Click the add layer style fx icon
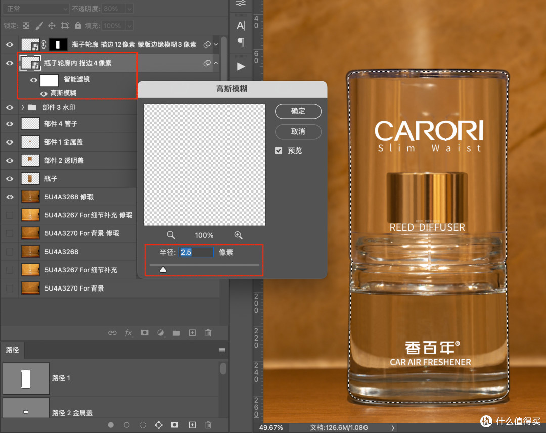 point(128,333)
